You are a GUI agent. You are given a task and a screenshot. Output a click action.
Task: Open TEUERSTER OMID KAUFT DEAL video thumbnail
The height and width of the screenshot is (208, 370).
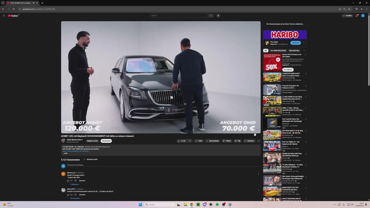272,77
